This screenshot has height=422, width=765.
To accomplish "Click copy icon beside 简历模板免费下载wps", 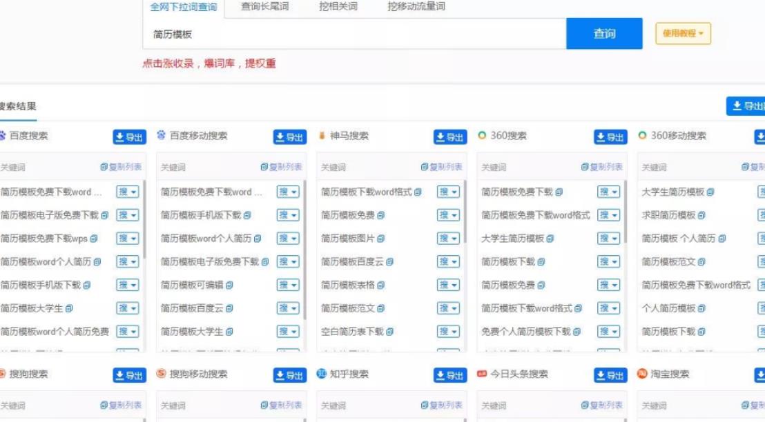I will point(94,239).
